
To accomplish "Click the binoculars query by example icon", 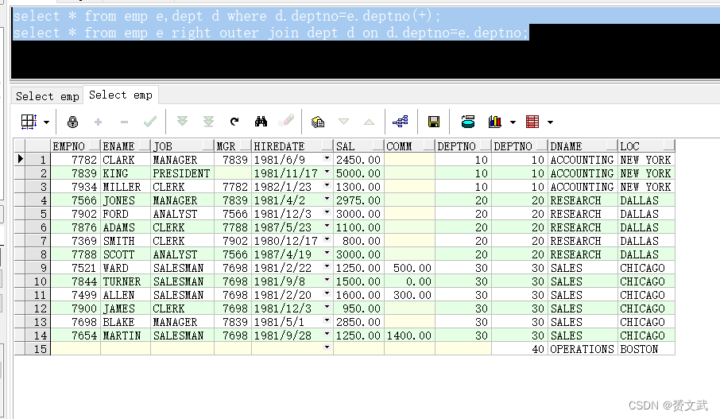I will pos(261,122).
